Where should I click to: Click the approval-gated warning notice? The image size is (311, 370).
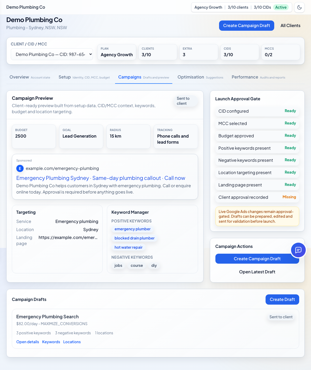tap(257, 216)
